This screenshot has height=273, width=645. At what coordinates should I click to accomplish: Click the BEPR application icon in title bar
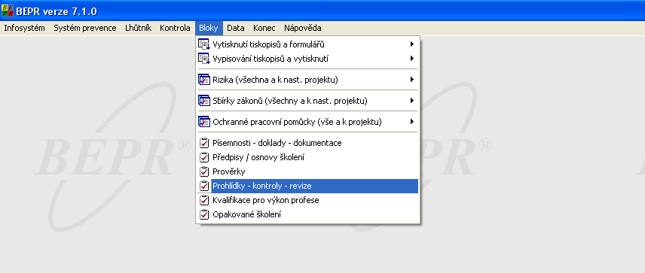tap(8, 11)
